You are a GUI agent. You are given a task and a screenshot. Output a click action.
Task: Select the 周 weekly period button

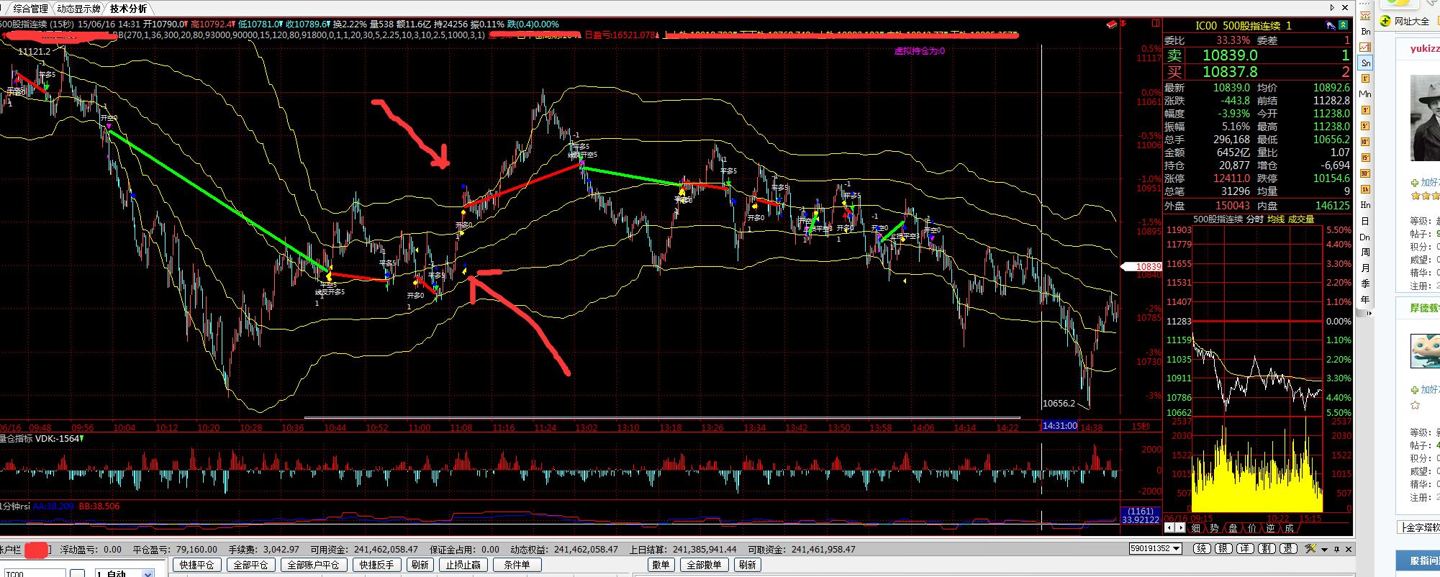(x=1365, y=252)
